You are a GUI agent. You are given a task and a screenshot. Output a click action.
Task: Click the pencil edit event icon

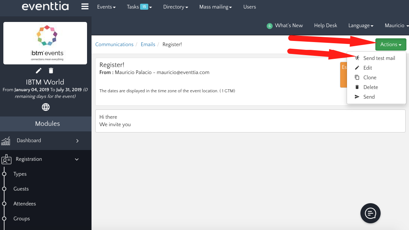(38, 71)
